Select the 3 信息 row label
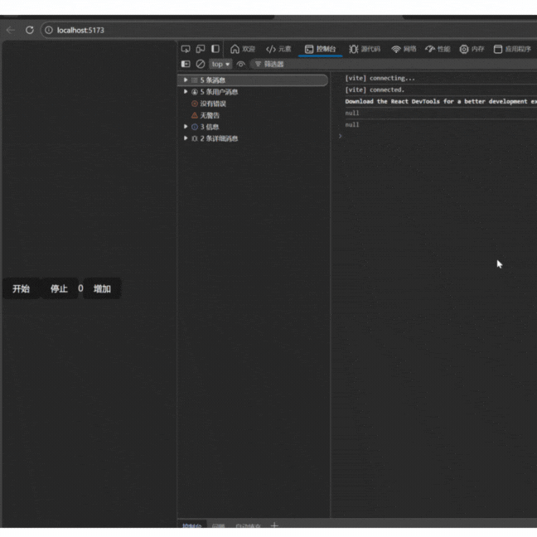This screenshot has width=537, height=537. tap(210, 127)
